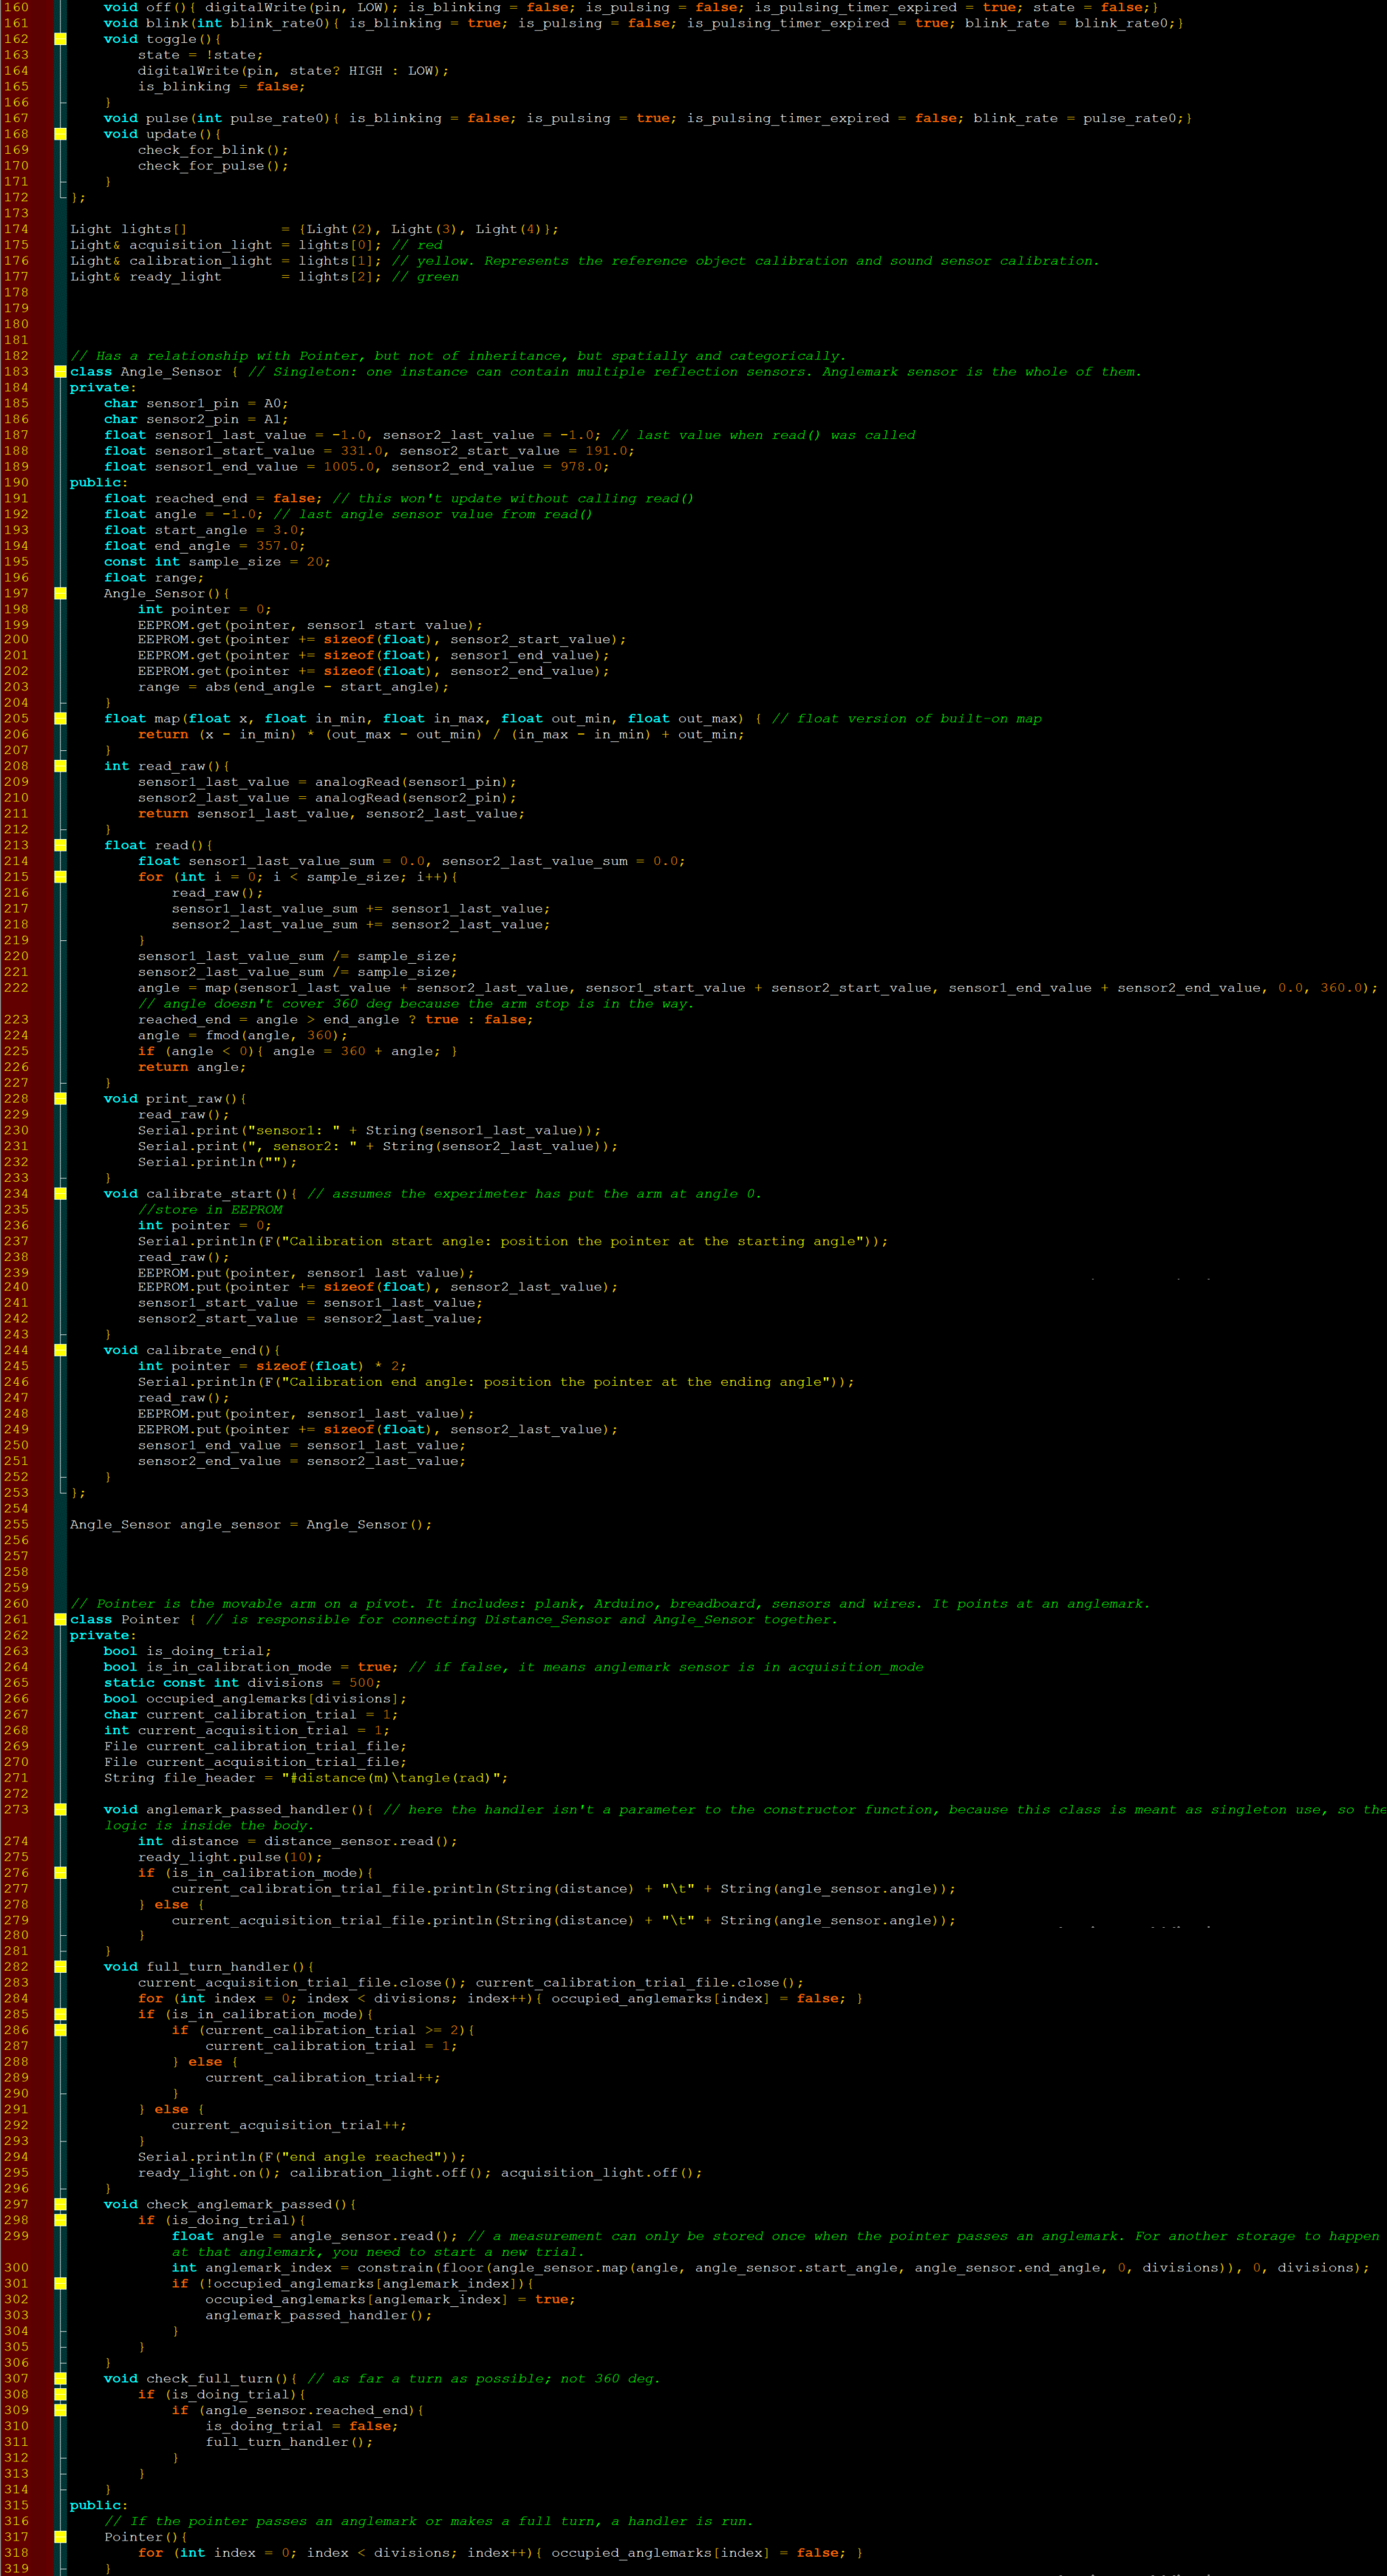Collapse the full_turn_handler() fold marker
The image size is (1387, 2576).
pos(60,1967)
